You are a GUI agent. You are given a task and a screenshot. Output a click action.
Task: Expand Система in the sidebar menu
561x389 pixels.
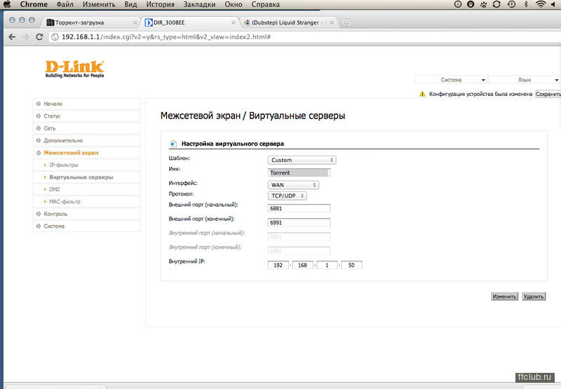click(86, 226)
